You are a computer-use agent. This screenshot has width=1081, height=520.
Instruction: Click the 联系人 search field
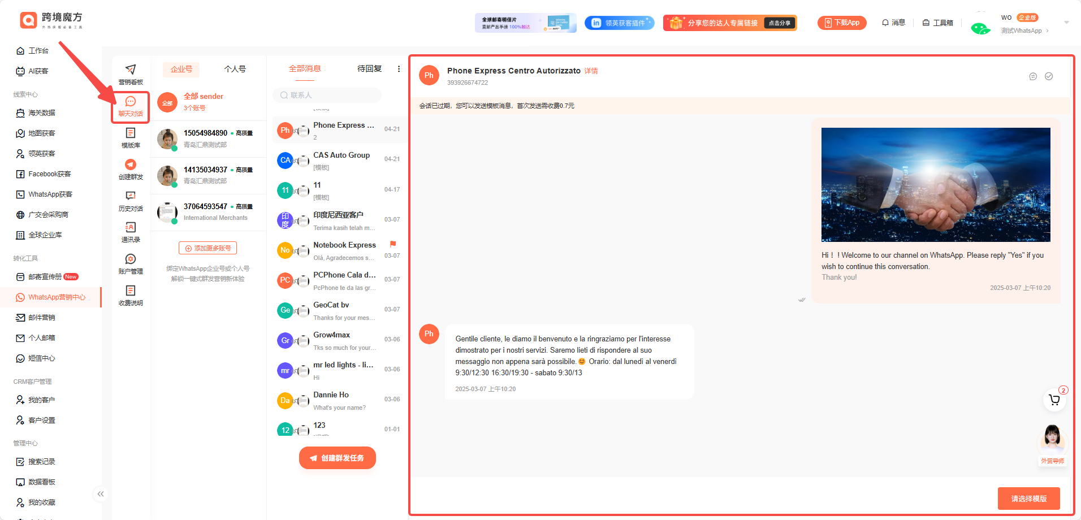[x=327, y=95]
